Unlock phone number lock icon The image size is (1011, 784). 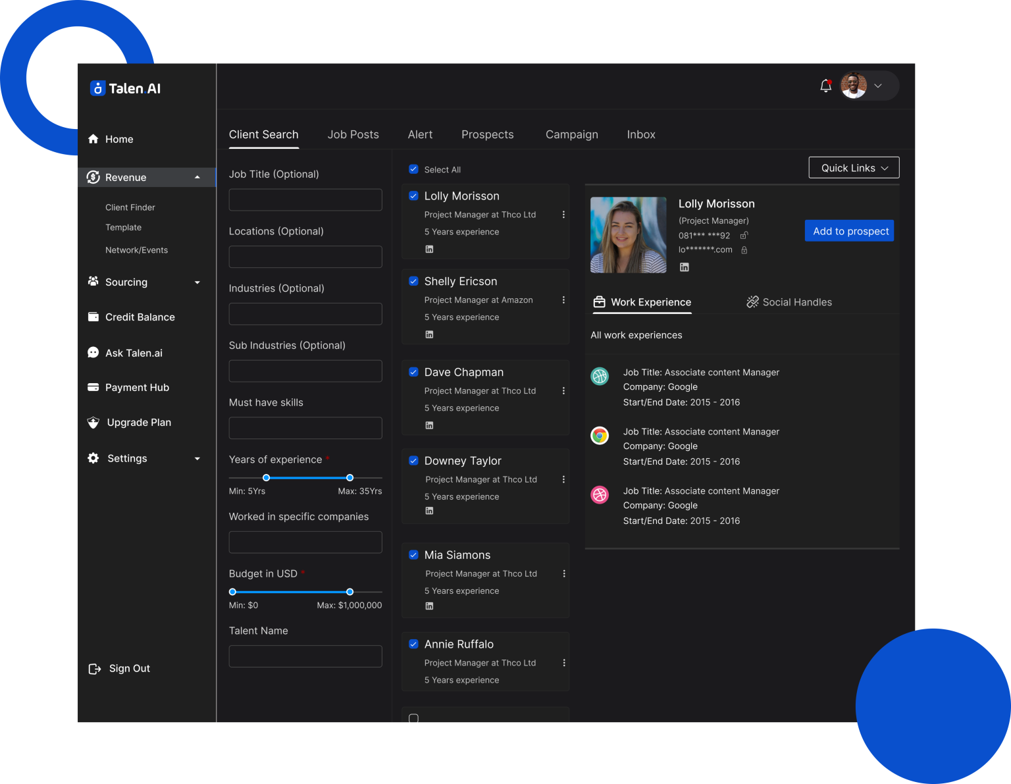click(744, 236)
